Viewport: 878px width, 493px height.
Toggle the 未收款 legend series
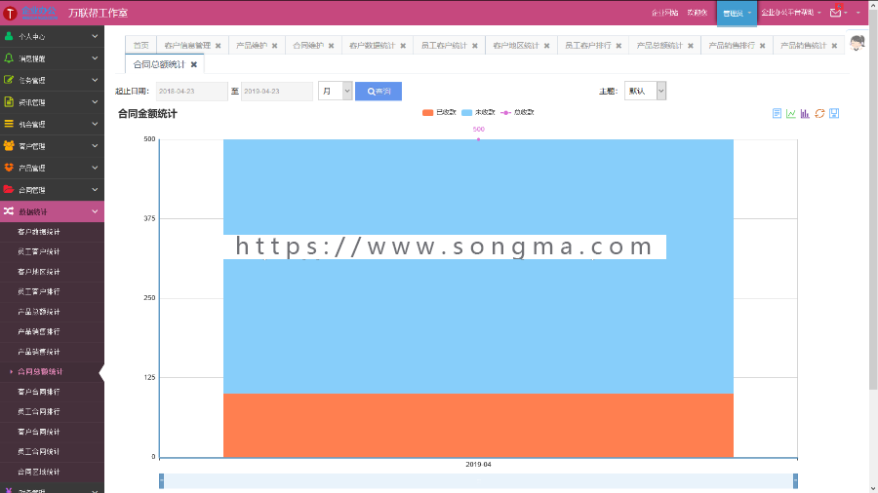pos(478,112)
